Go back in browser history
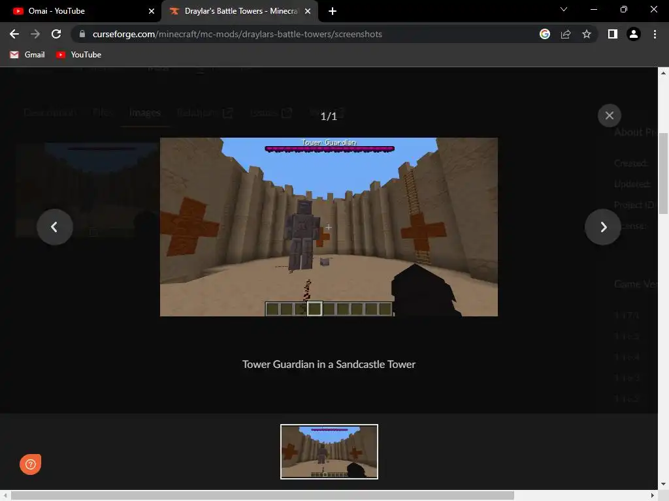Image resolution: width=669 pixels, height=501 pixels. [x=14, y=34]
